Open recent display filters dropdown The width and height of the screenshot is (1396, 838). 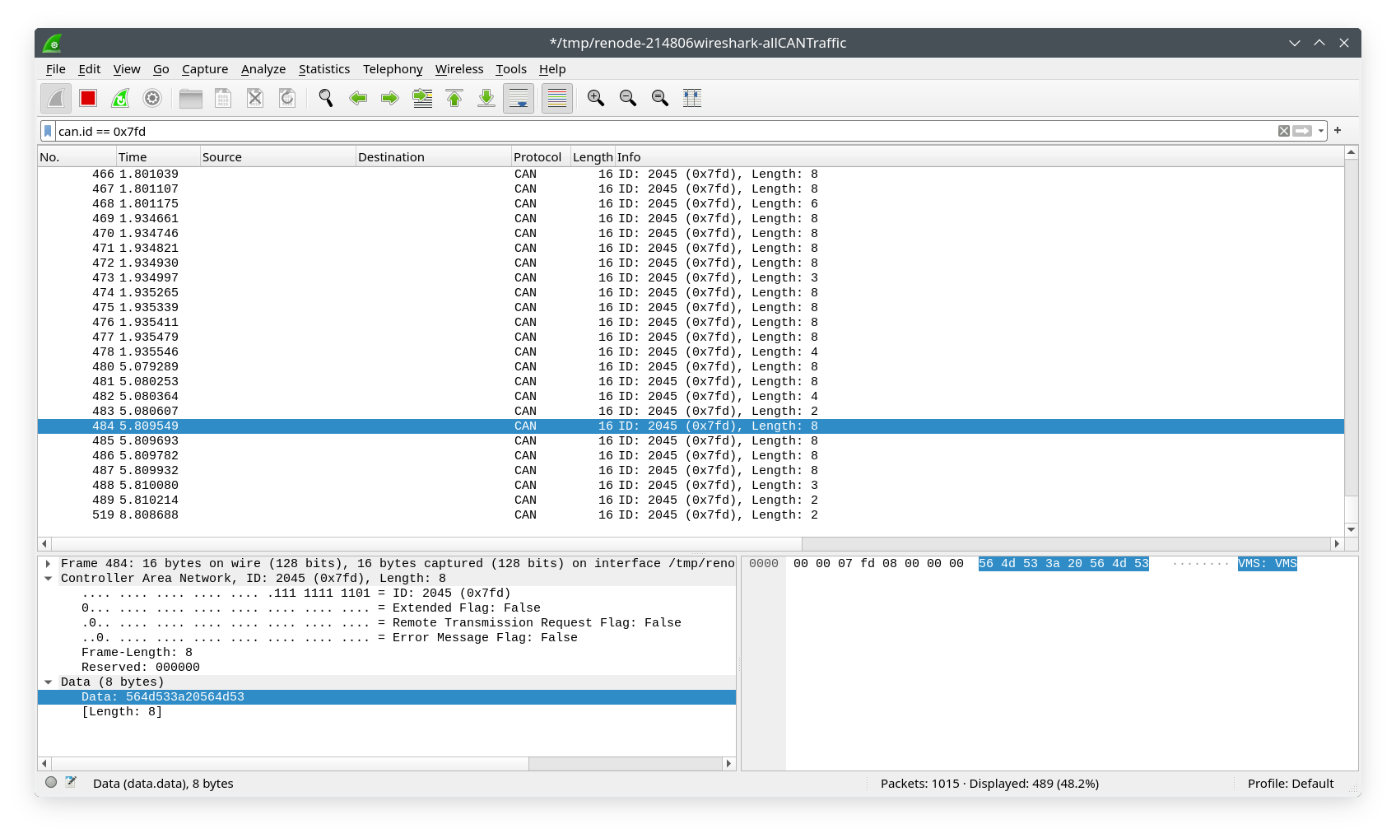[1321, 131]
